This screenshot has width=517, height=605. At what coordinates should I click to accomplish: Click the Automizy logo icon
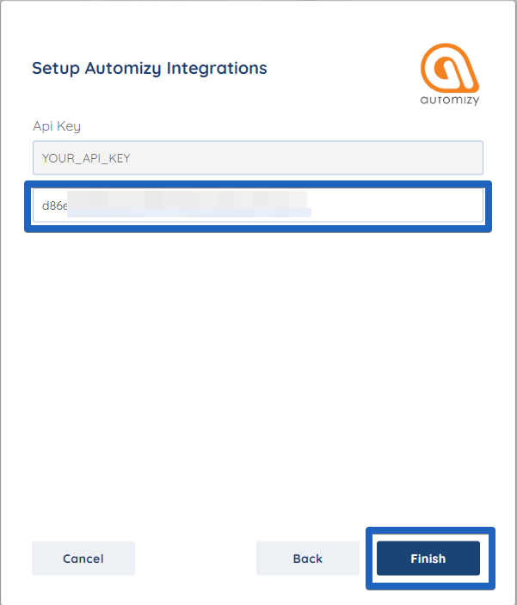[x=450, y=74]
